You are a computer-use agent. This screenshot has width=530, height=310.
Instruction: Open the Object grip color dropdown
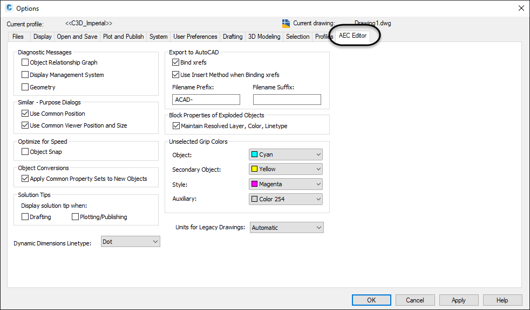click(286, 154)
